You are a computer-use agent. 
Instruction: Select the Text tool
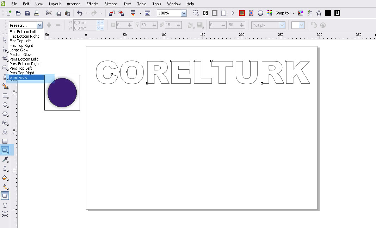pos(5,132)
